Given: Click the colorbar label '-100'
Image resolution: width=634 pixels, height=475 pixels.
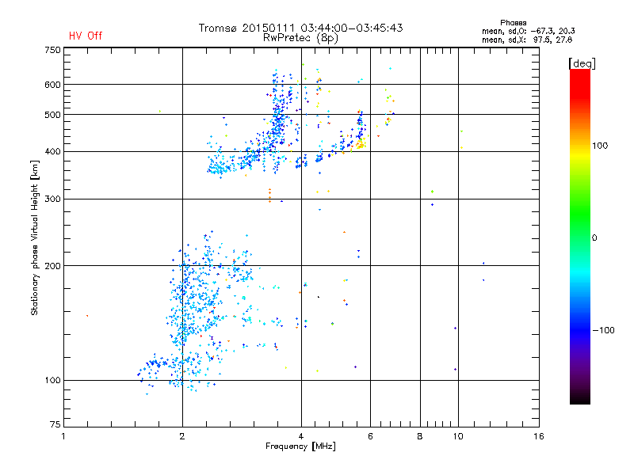Looking at the screenshot, I should pyautogui.click(x=603, y=330).
